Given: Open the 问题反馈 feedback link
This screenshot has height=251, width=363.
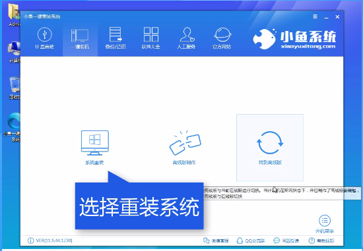Looking at the screenshot, I should [x=286, y=240].
